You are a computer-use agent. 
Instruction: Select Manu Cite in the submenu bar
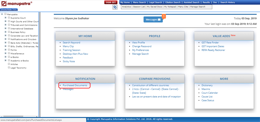pyautogui.click(x=183, y=7)
